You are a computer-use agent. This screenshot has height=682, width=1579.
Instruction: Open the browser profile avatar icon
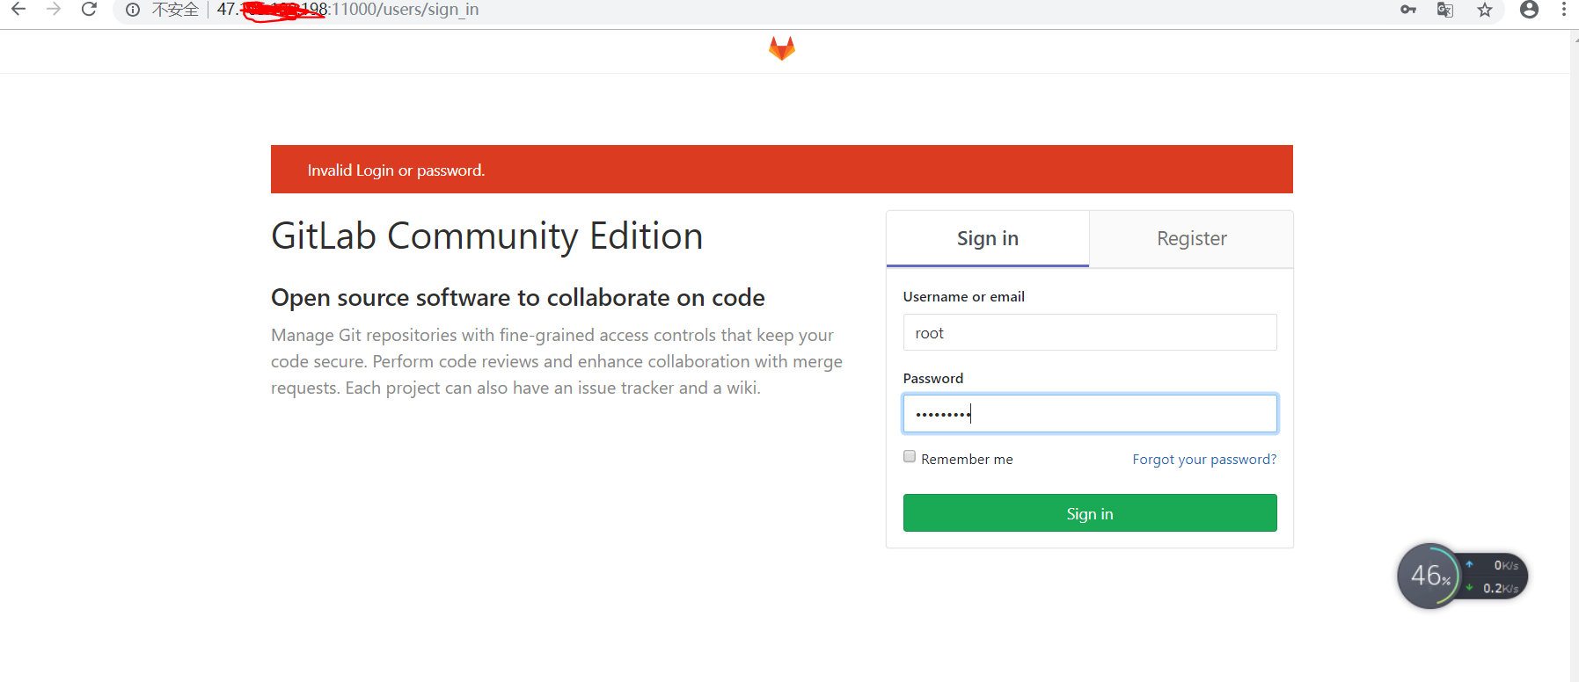click(1530, 10)
